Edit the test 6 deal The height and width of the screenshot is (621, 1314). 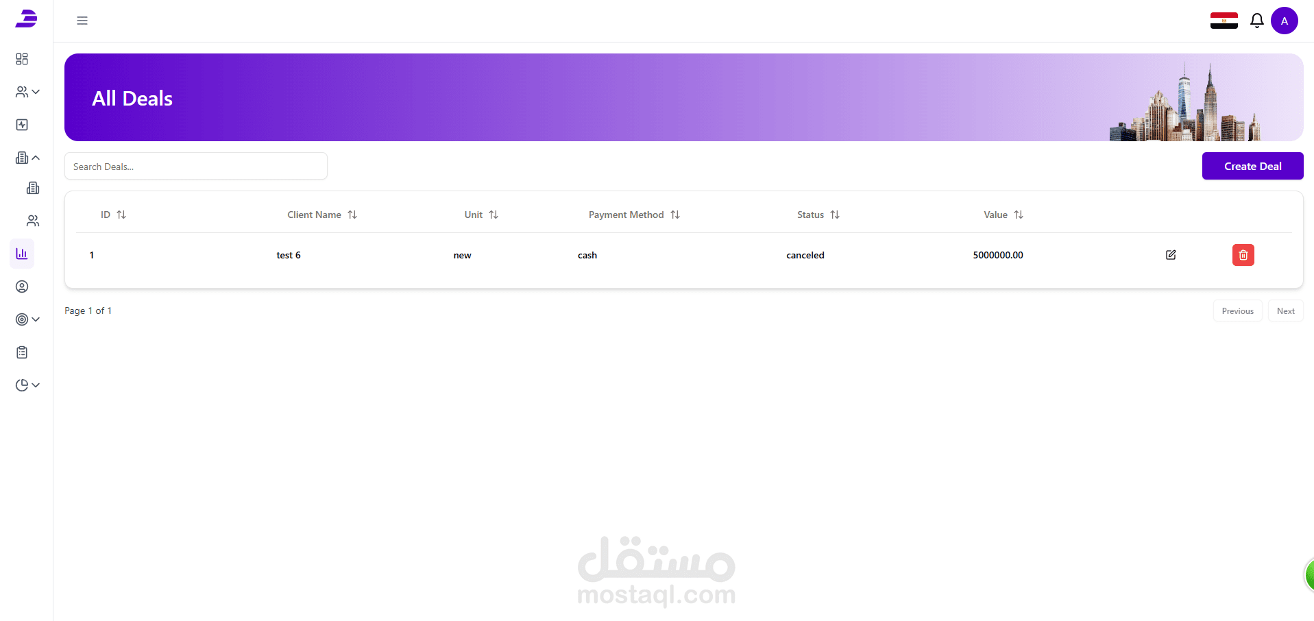1171,255
